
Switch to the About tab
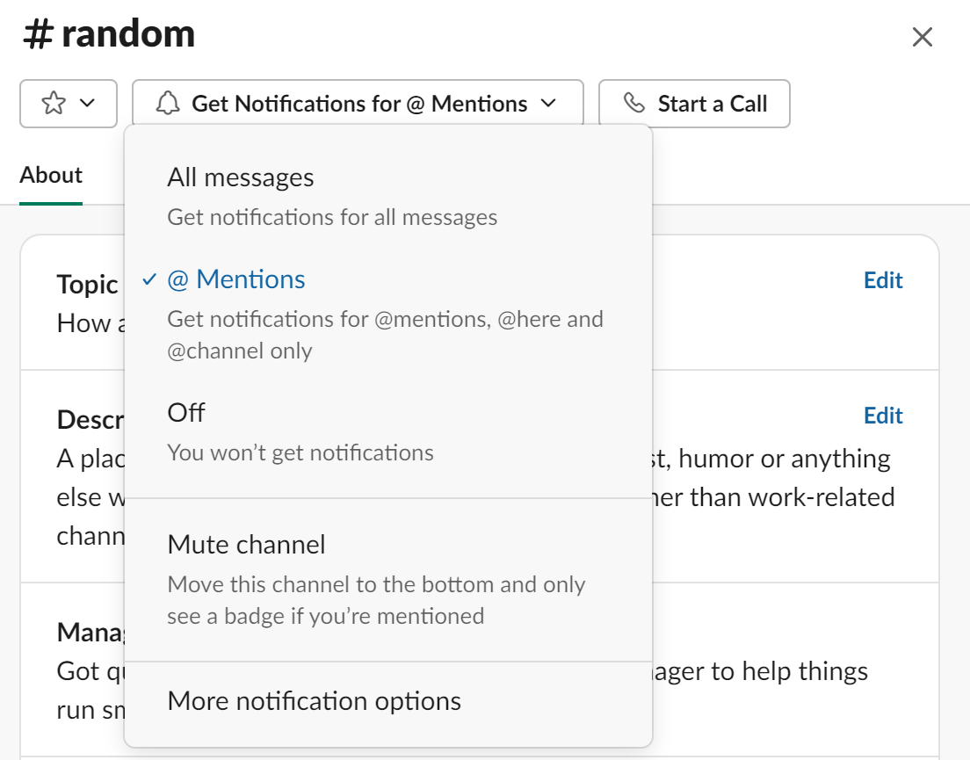50,175
